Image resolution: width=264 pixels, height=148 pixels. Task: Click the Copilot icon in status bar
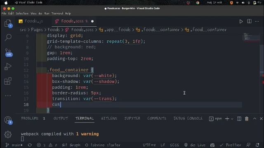point(212,145)
